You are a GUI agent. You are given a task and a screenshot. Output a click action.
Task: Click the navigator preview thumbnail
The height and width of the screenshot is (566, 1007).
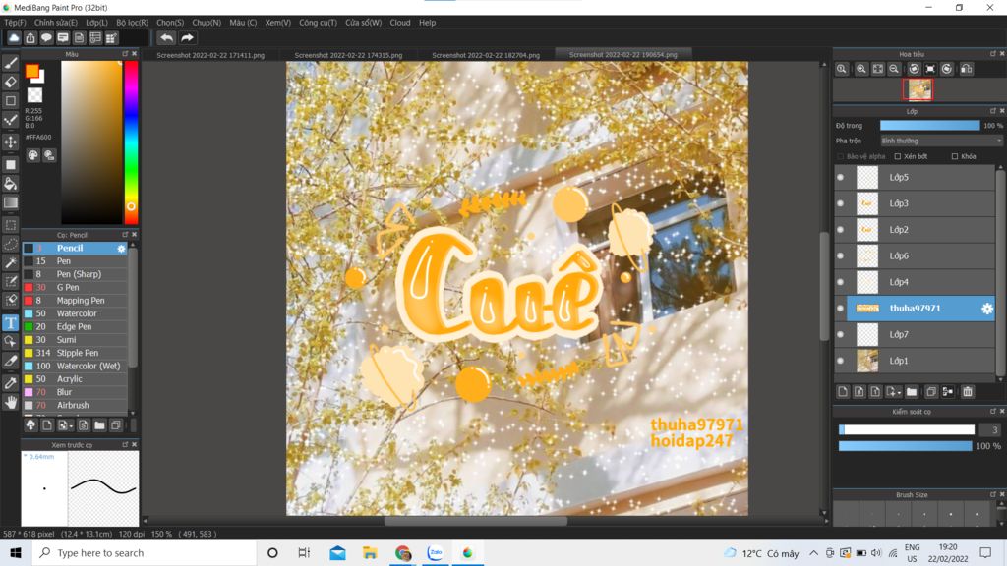pos(918,89)
